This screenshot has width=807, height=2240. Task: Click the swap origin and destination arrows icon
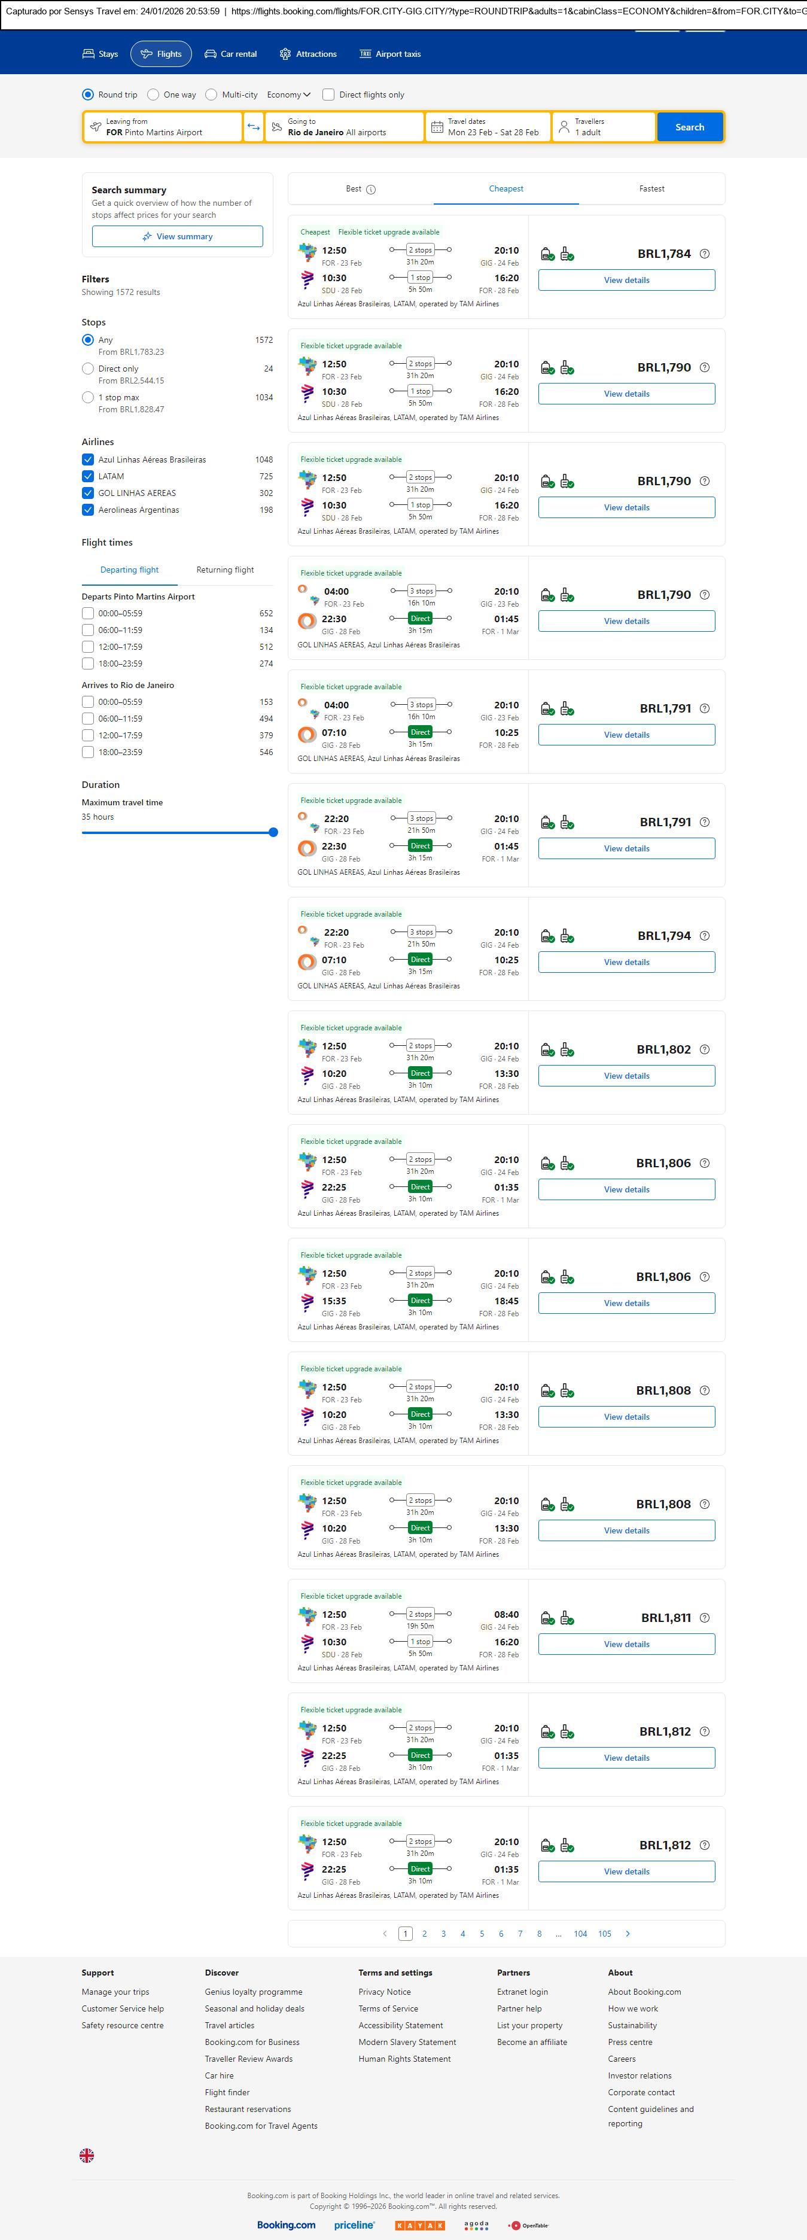tap(253, 127)
